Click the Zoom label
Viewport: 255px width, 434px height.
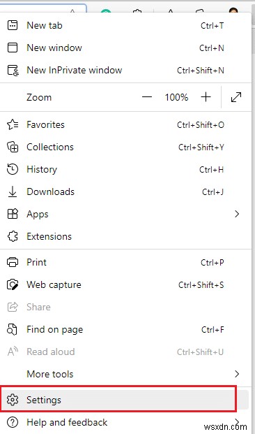pyautogui.click(x=39, y=97)
